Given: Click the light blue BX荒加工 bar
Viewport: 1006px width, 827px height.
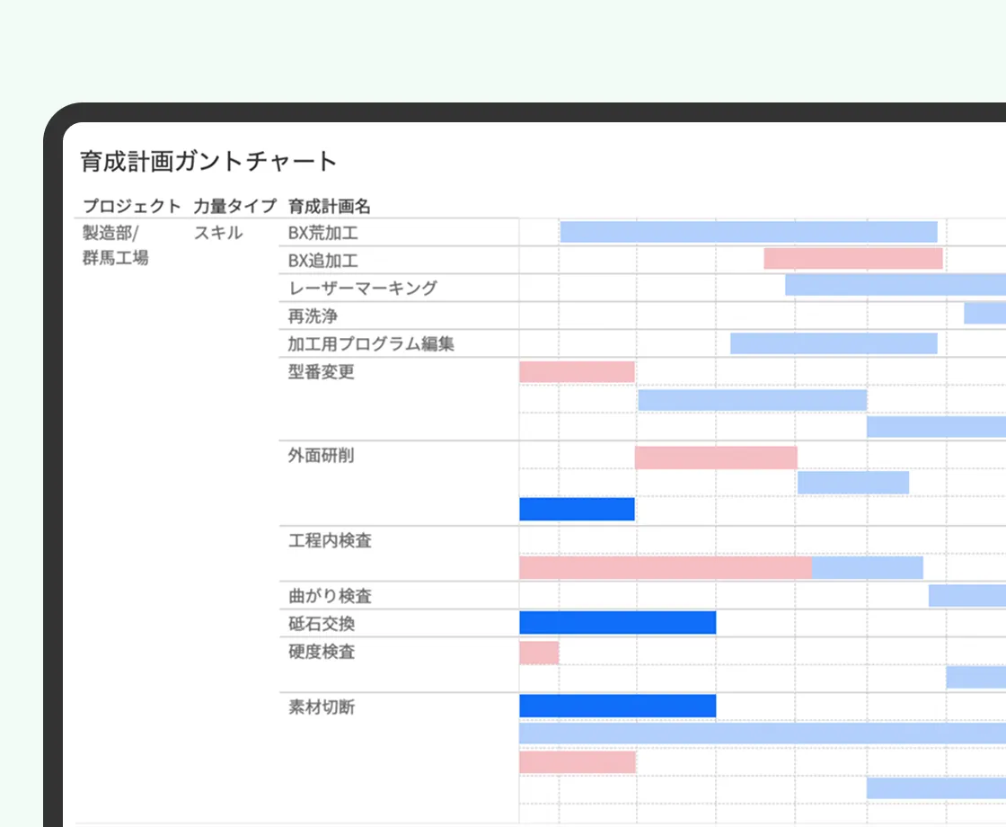Looking at the screenshot, I should 748,232.
